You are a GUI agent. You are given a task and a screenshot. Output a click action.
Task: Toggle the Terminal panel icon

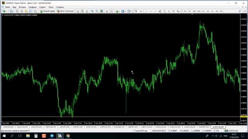[31, 11]
